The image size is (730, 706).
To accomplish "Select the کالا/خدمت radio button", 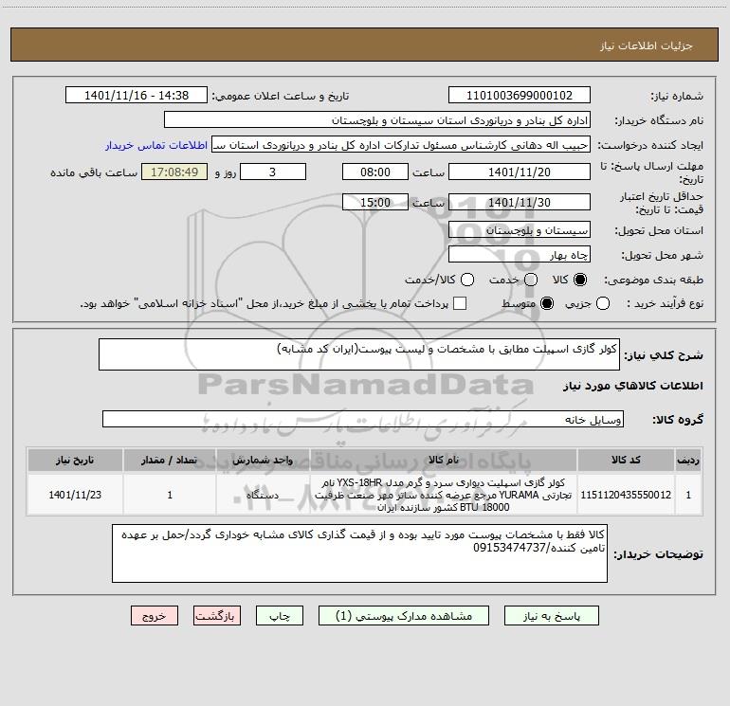I will [x=467, y=280].
